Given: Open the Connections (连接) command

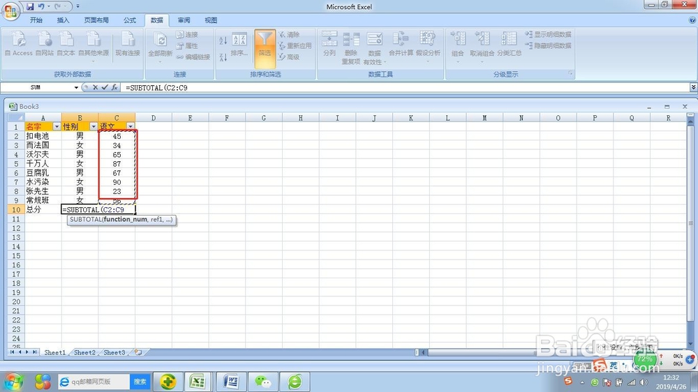Looking at the screenshot, I should pos(187,35).
